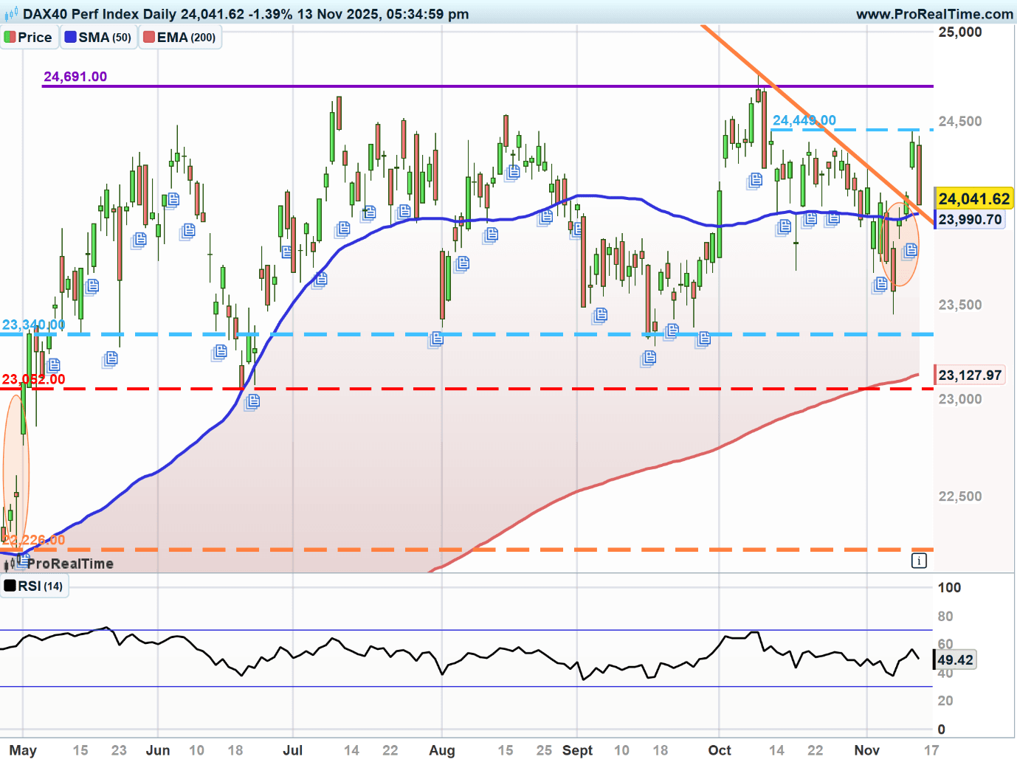Open news icon below red dashed line near late June
Image resolution: width=1017 pixels, height=762 pixels.
252,401
